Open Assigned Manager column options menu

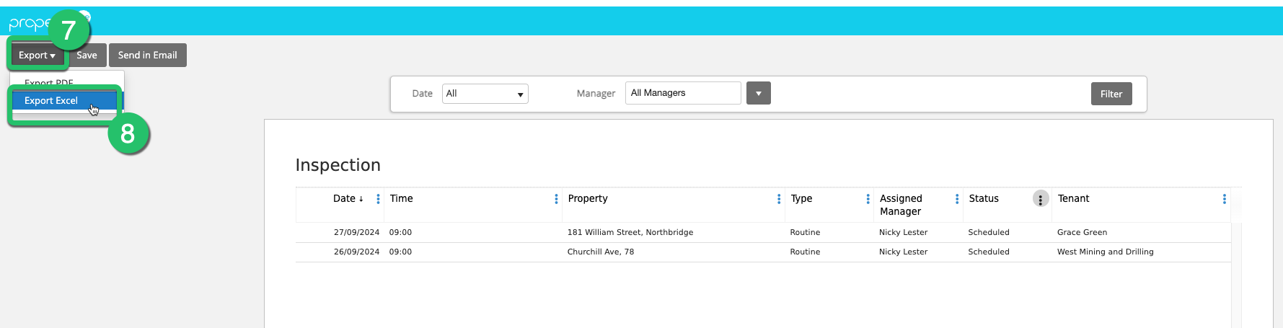(957, 199)
